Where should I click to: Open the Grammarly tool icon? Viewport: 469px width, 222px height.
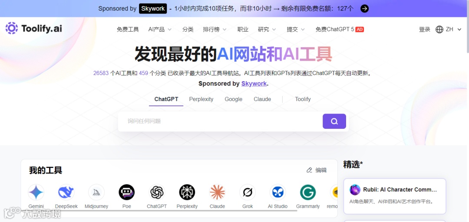(x=308, y=192)
